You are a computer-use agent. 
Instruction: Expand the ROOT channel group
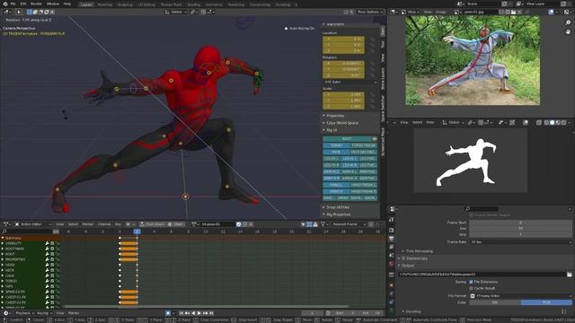[x=3, y=254]
